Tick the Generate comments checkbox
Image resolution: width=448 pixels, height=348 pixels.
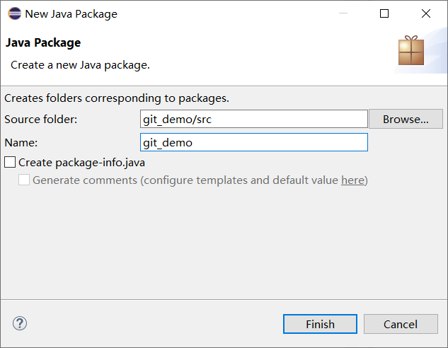[x=24, y=180]
